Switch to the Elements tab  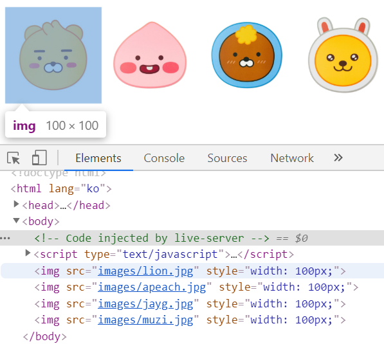tap(98, 158)
